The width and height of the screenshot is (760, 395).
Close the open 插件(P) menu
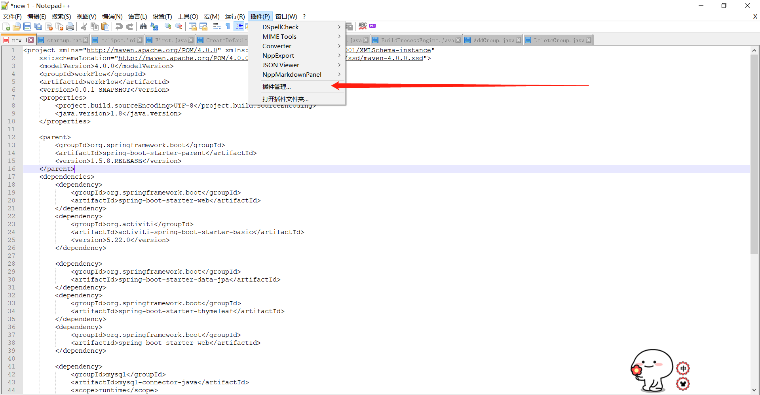(x=260, y=16)
